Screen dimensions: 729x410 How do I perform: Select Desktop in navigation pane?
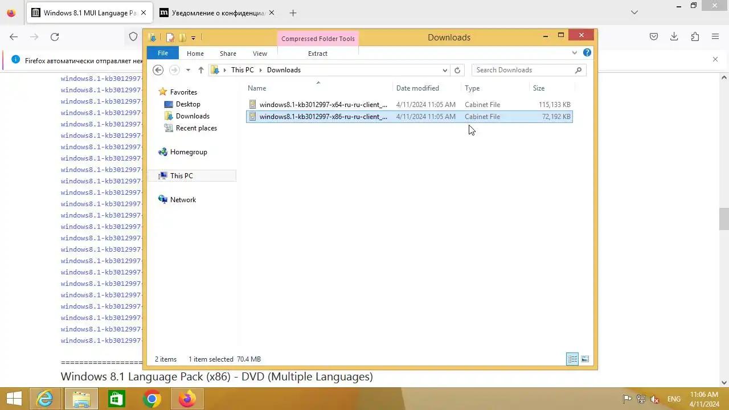pyautogui.click(x=188, y=104)
